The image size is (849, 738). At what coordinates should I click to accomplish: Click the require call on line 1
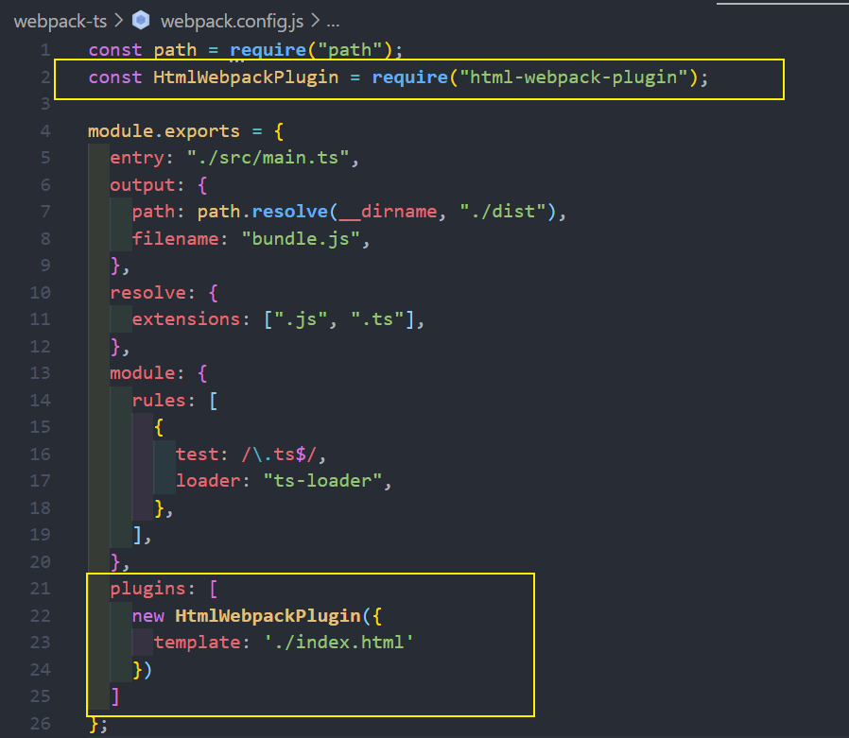pos(268,50)
